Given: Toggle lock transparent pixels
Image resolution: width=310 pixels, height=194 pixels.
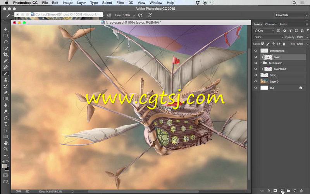Looking at the screenshot, I should tap(263, 44).
